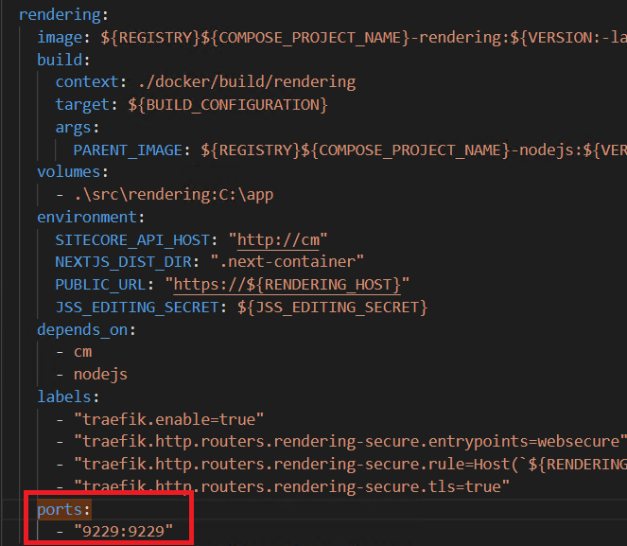Click the args key

73,127
